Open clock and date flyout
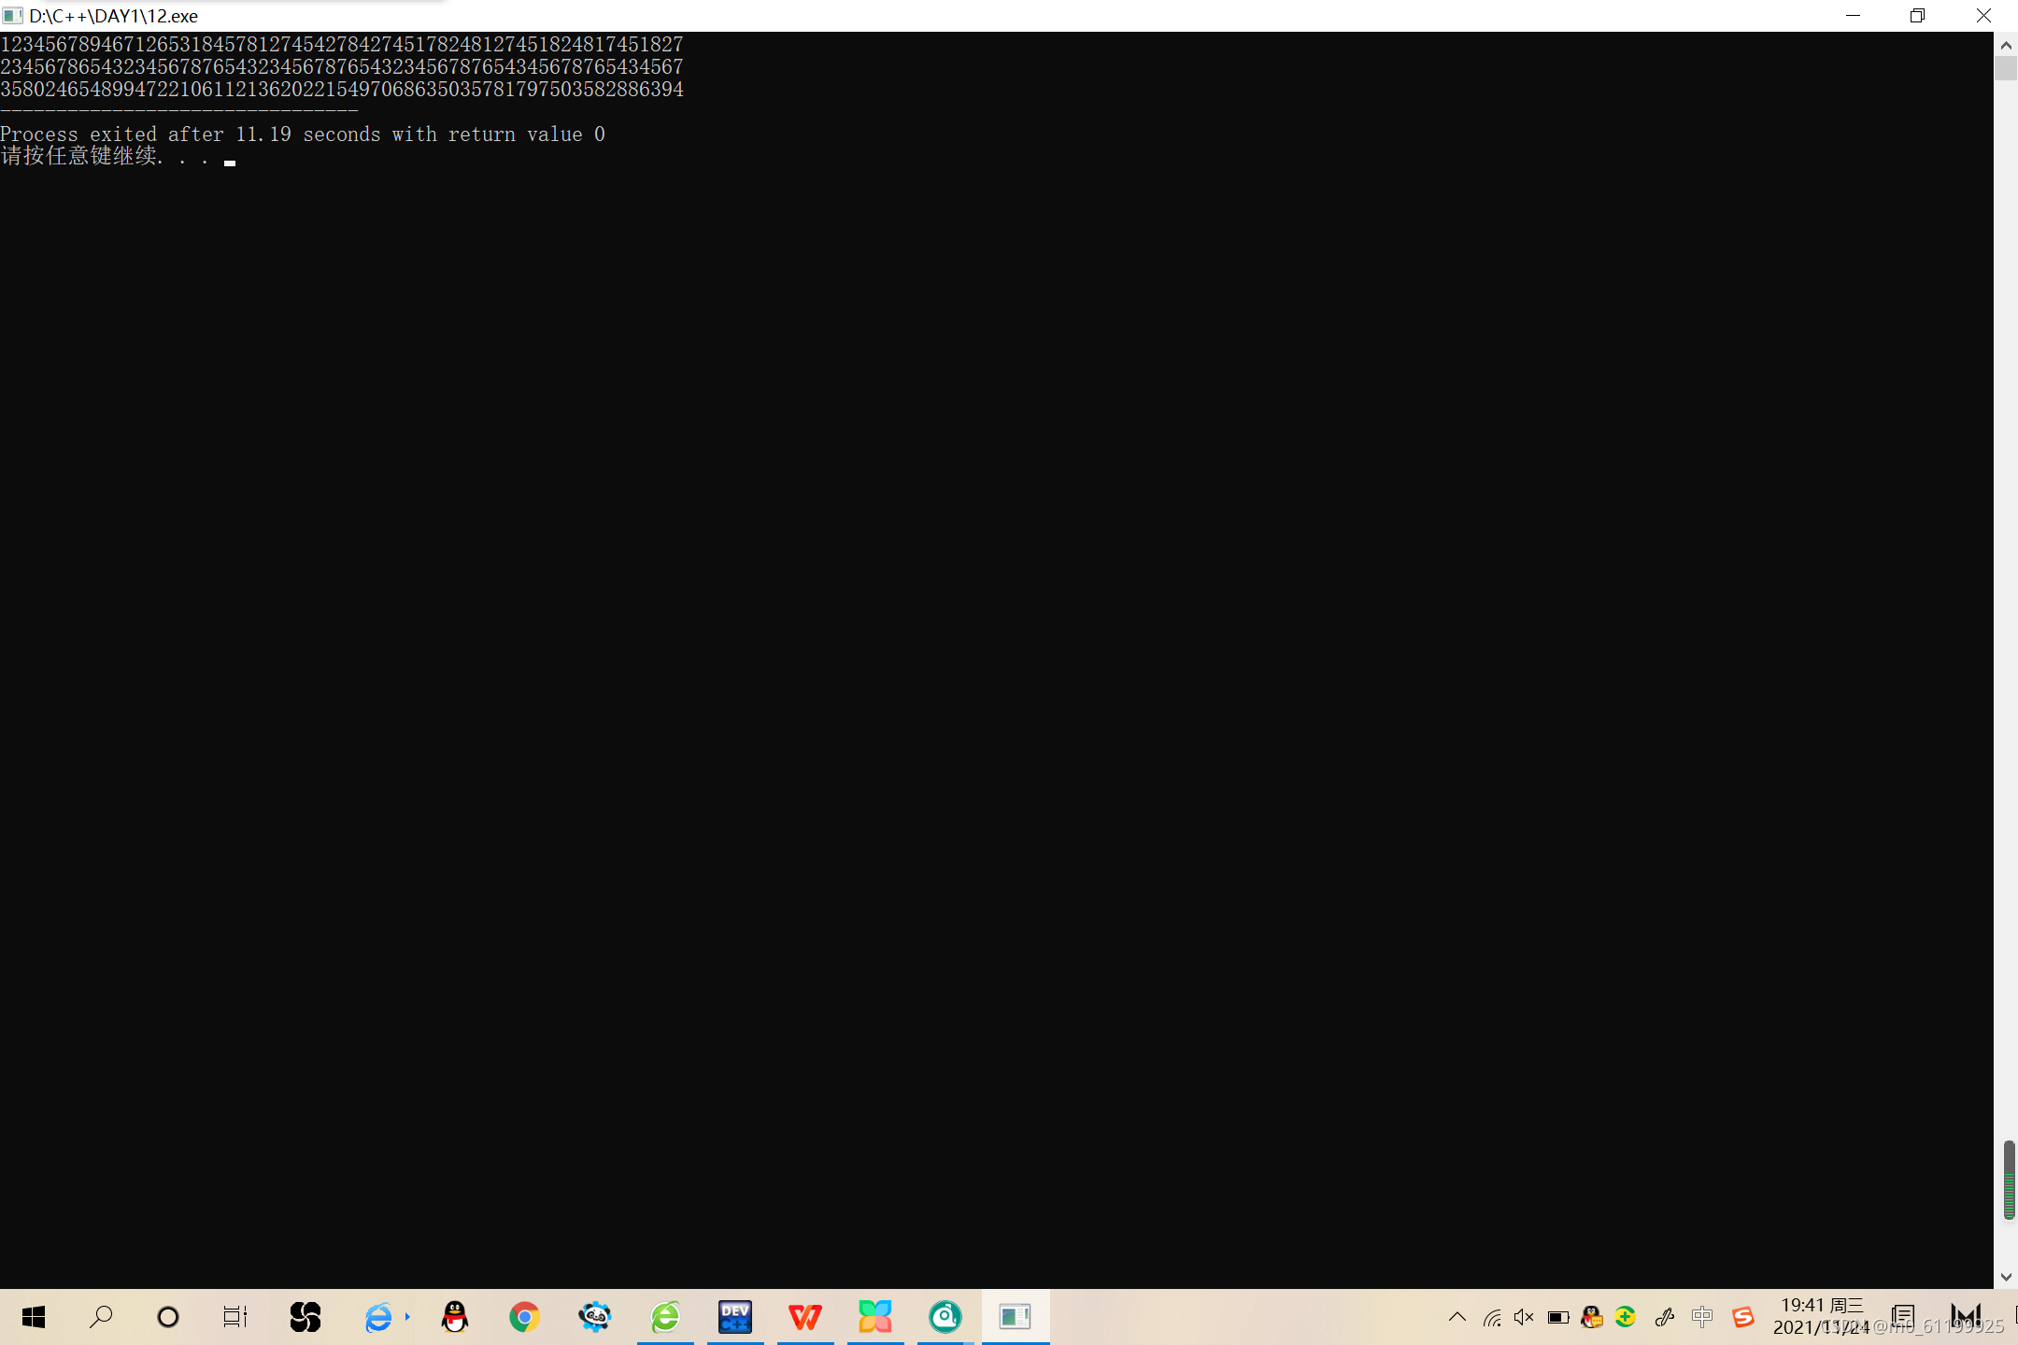Screen dimensions: 2018x1345 [1821, 1316]
